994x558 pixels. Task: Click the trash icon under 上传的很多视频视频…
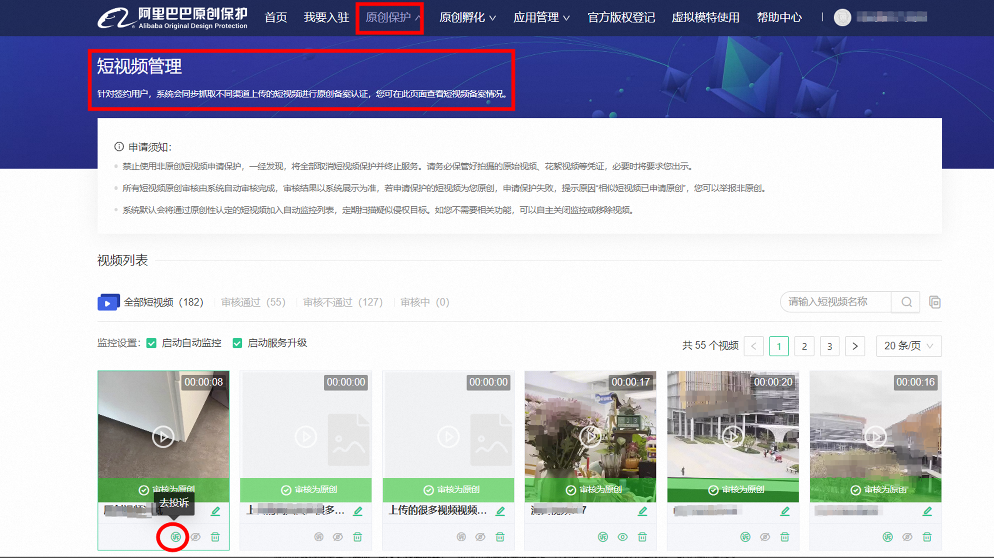pyautogui.click(x=500, y=537)
